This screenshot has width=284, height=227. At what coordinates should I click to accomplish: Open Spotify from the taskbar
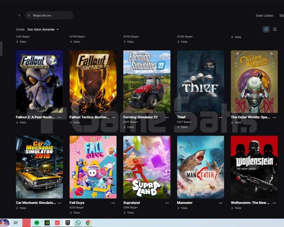(37, 223)
